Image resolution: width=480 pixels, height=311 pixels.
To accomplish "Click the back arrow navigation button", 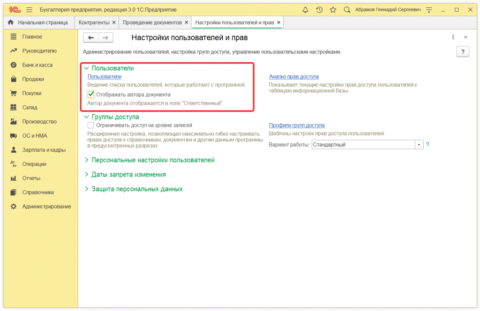I will (x=91, y=37).
